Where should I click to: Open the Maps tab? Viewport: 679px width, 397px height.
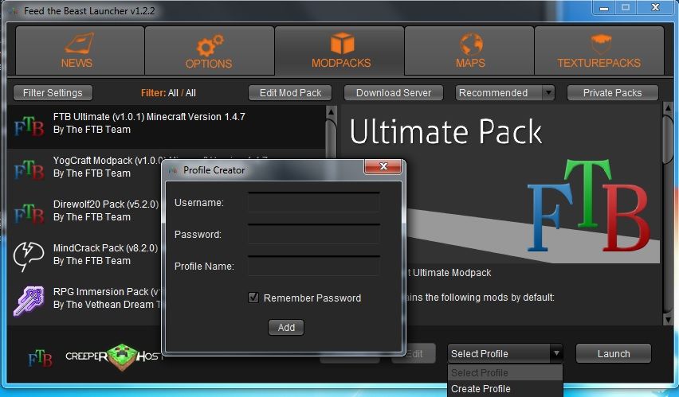469,51
